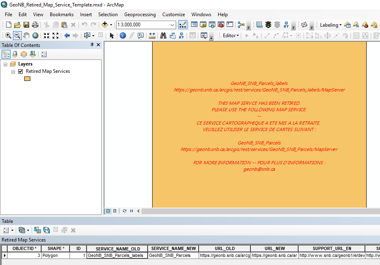
Task: Click Fixed Zoom Out icon
Action: pos(55,36)
